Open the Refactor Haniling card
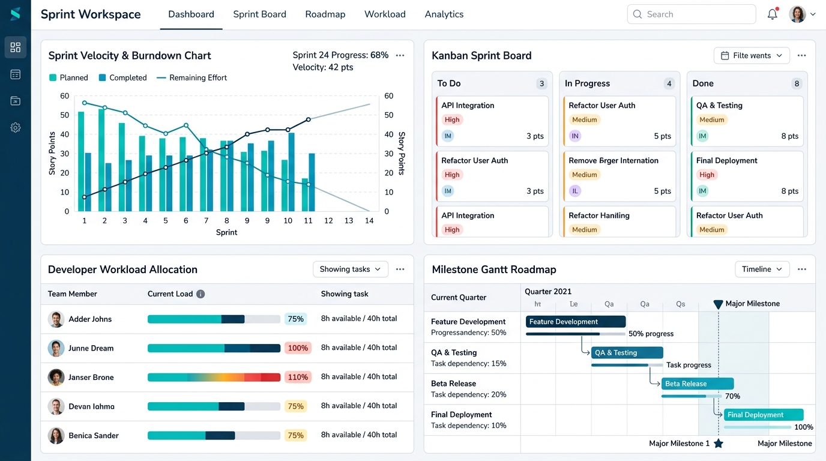Viewport: 826px width, 461px height. pos(619,221)
